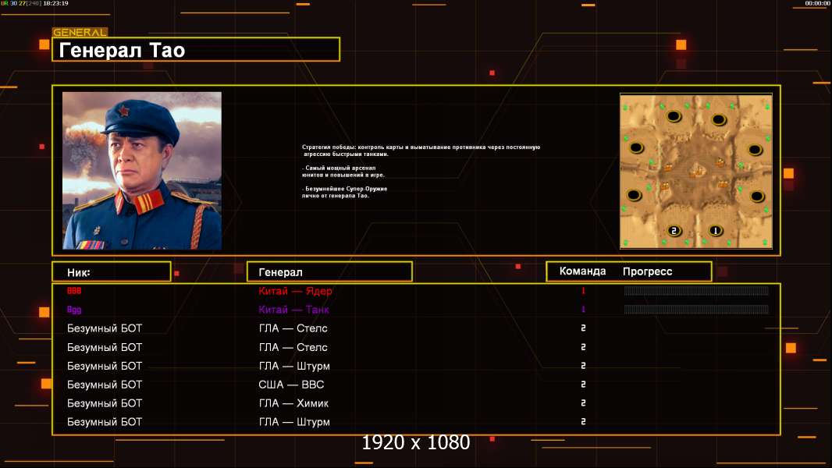Click 'Безумный БОТ' in the ГЛА — Химик row

click(105, 403)
